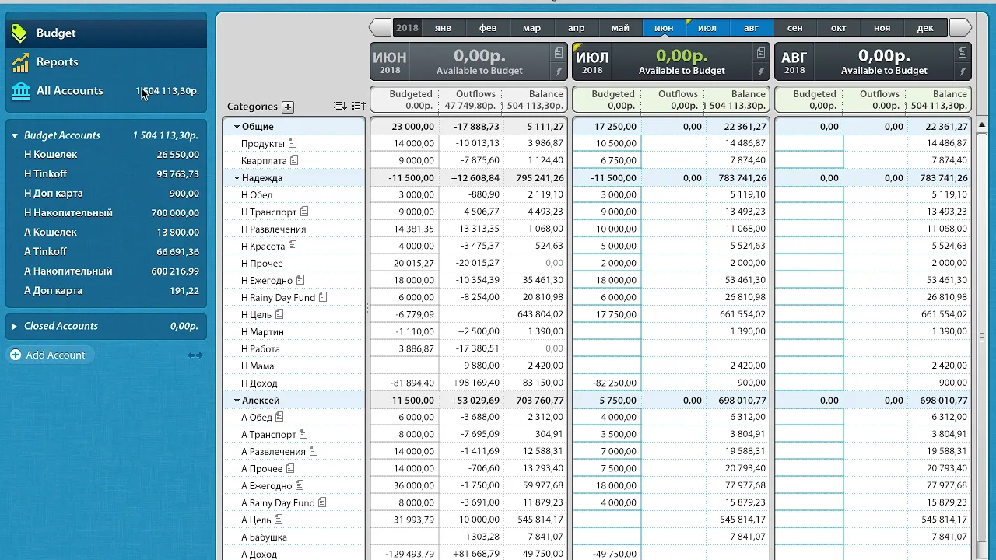Edit August budgeted cell for Н Обед

[809, 194]
